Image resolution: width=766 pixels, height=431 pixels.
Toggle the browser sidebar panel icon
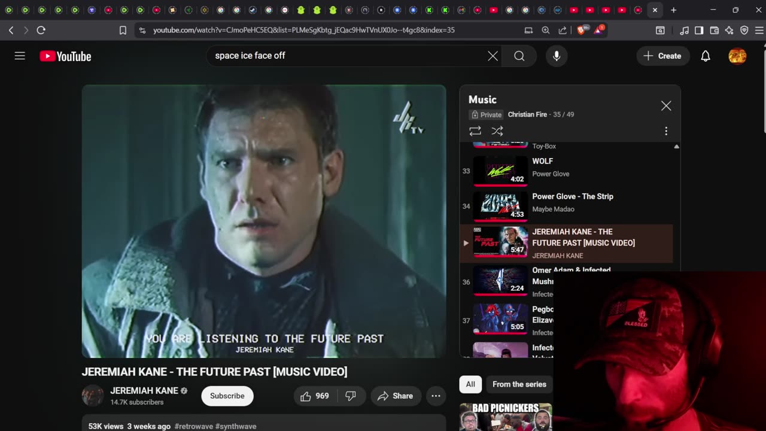(x=699, y=30)
